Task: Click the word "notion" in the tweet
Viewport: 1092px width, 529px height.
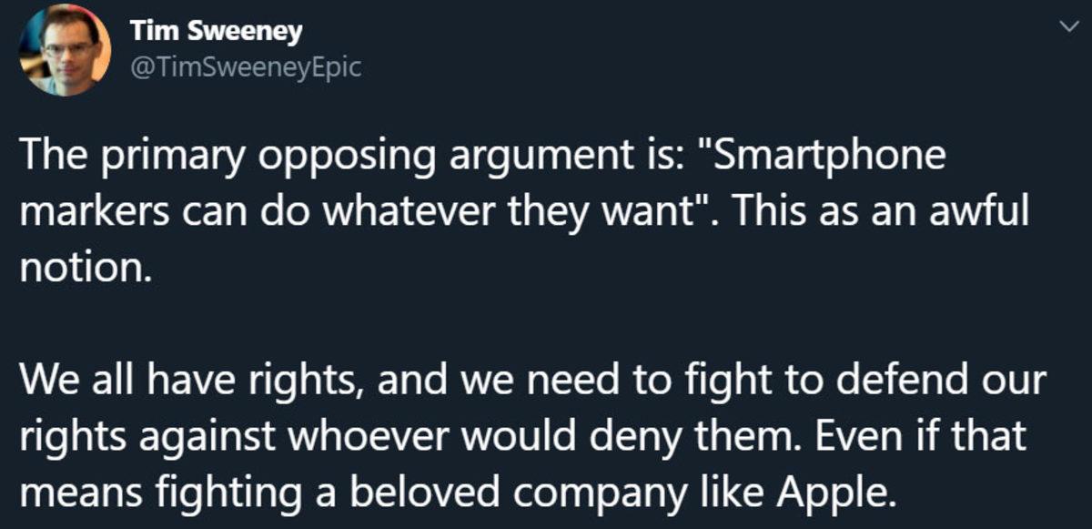Action: pos(82,270)
